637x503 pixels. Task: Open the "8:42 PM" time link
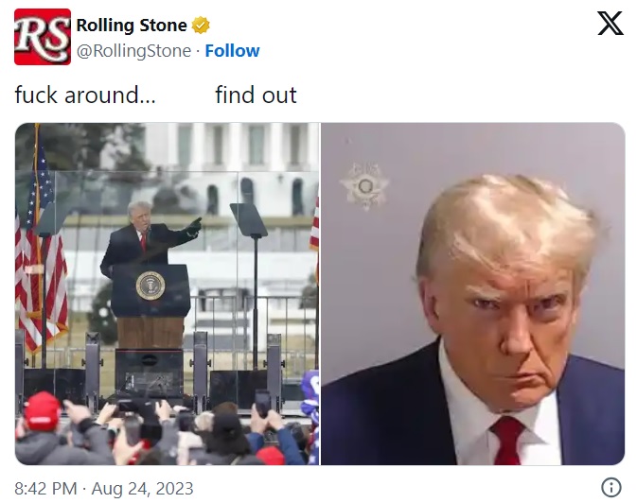[x=45, y=488]
